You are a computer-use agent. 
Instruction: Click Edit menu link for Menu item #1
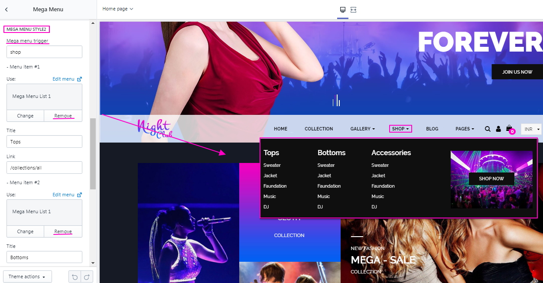click(x=67, y=79)
